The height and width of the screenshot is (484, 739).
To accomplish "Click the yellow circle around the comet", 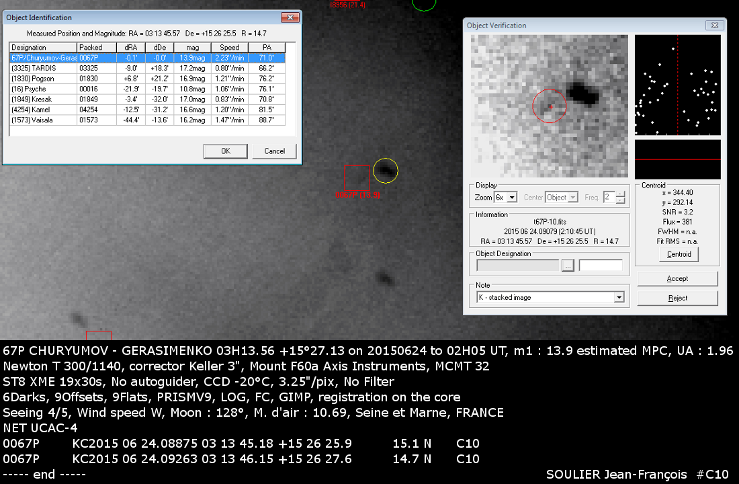I will pyautogui.click(x=386, y=171).
